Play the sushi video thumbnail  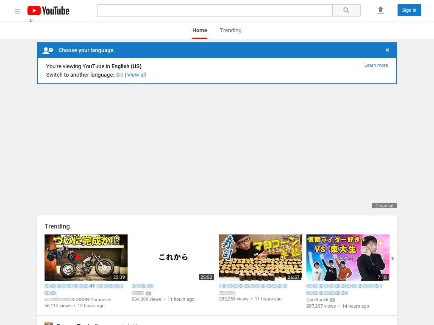(260, 257)
